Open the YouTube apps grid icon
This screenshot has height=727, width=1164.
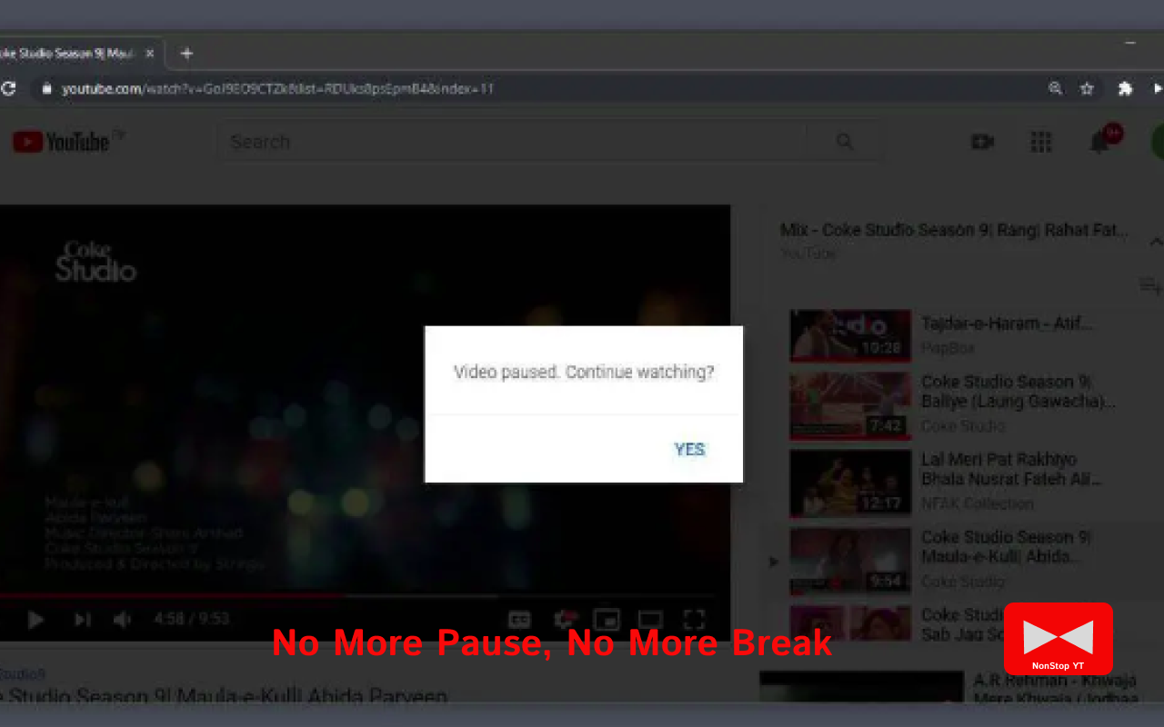1040,142
